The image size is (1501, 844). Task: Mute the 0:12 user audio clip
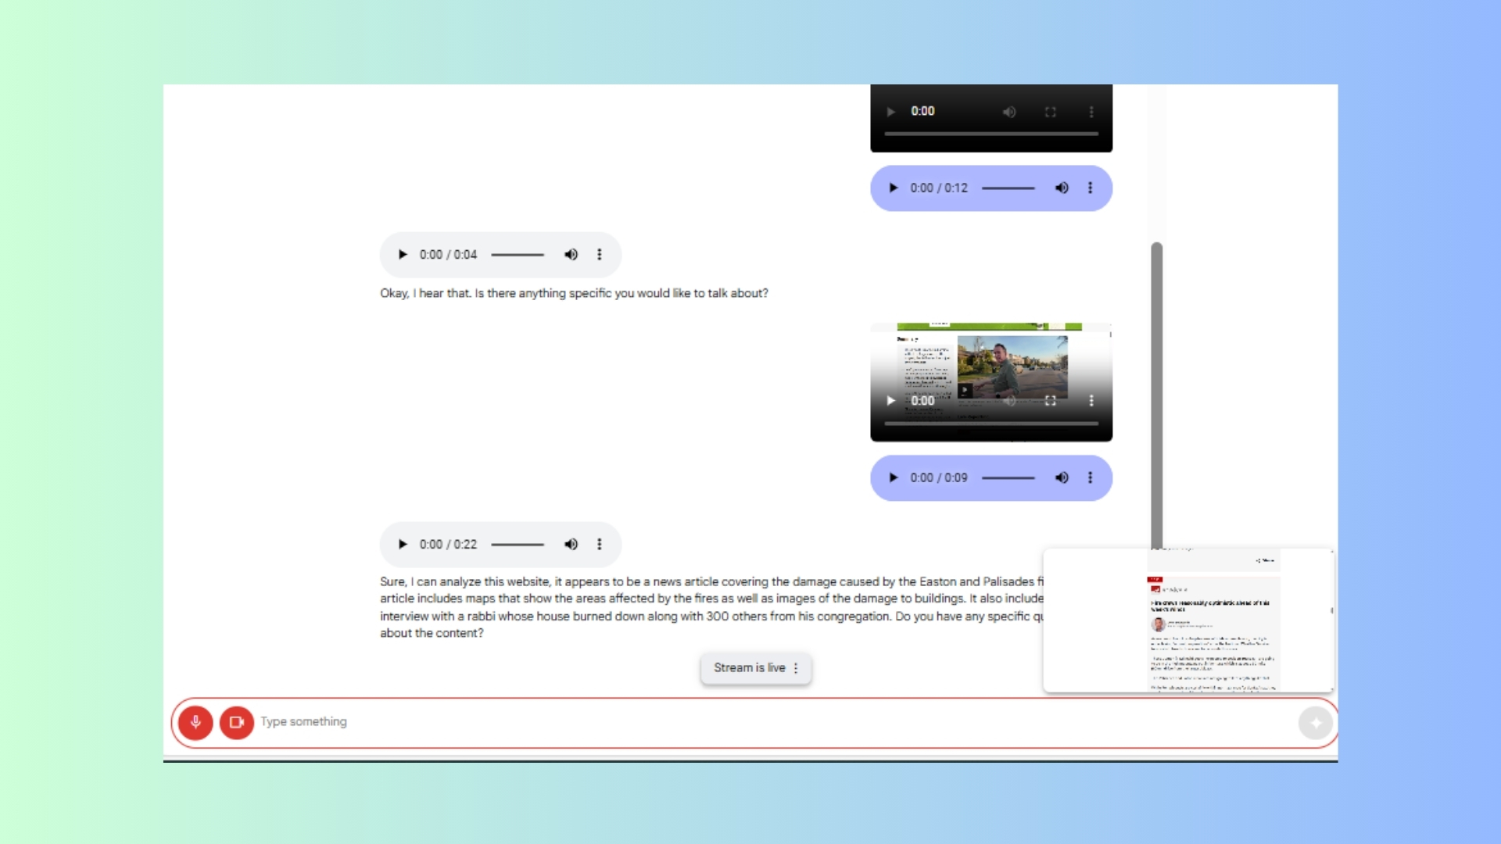[x=1062, y=188]
